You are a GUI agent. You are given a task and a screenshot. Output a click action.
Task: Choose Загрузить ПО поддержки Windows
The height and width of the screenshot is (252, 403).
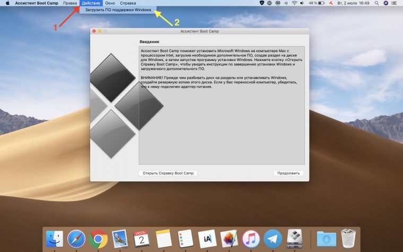click(118, 10)
